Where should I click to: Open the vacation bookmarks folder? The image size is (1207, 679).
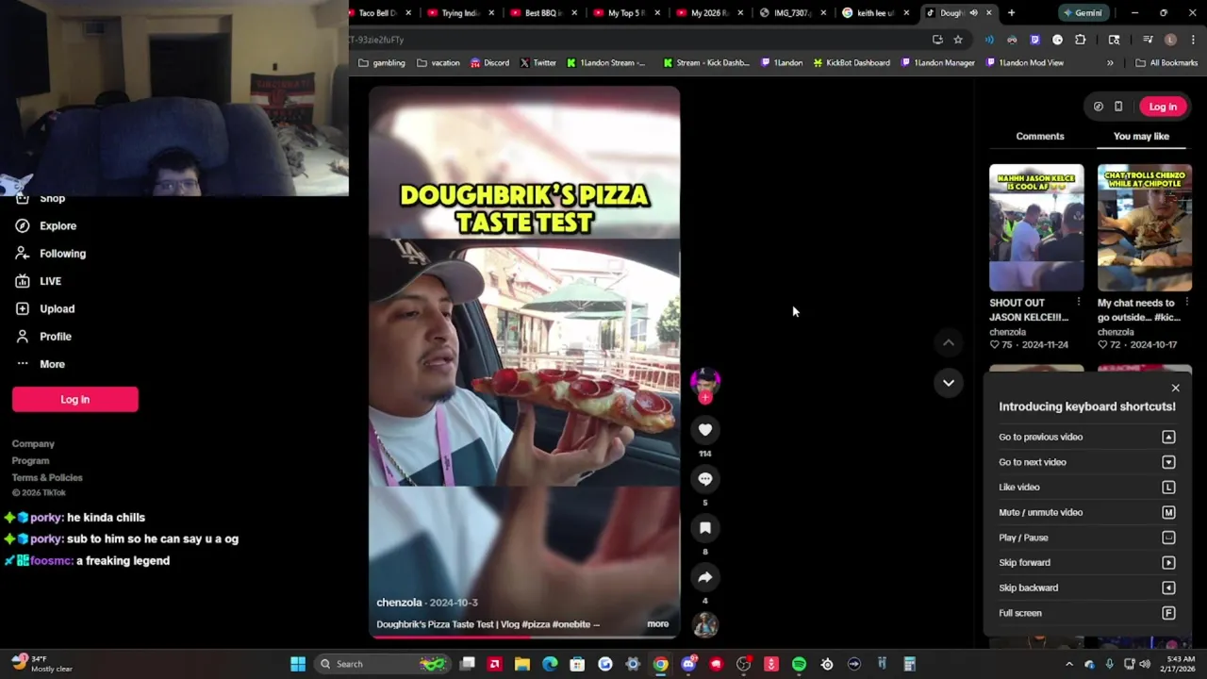tap(438, 63)
